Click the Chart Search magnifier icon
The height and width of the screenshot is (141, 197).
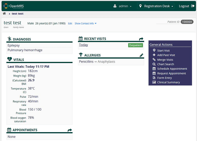tap(154, 64)
